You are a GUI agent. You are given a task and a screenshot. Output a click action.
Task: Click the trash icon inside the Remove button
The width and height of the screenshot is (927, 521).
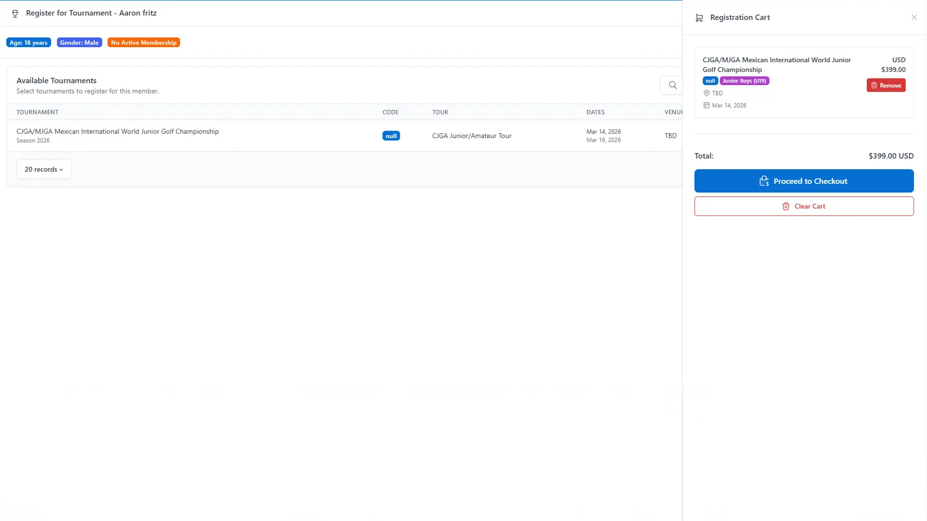(x=874, y=85)
